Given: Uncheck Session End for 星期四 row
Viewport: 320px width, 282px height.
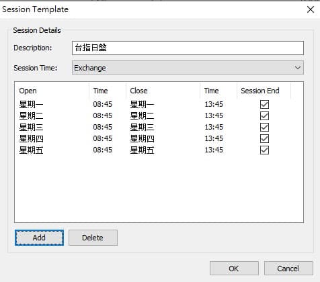Looking at the screenshot, I should coord(264,138).
